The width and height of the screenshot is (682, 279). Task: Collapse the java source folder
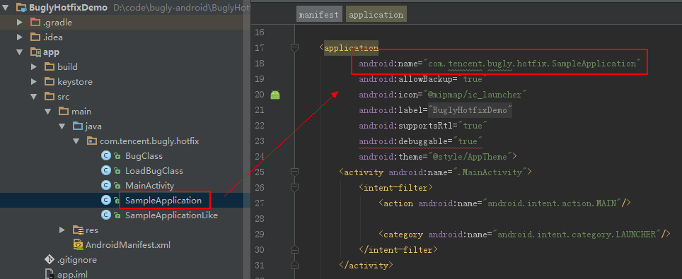click(62, 126)
